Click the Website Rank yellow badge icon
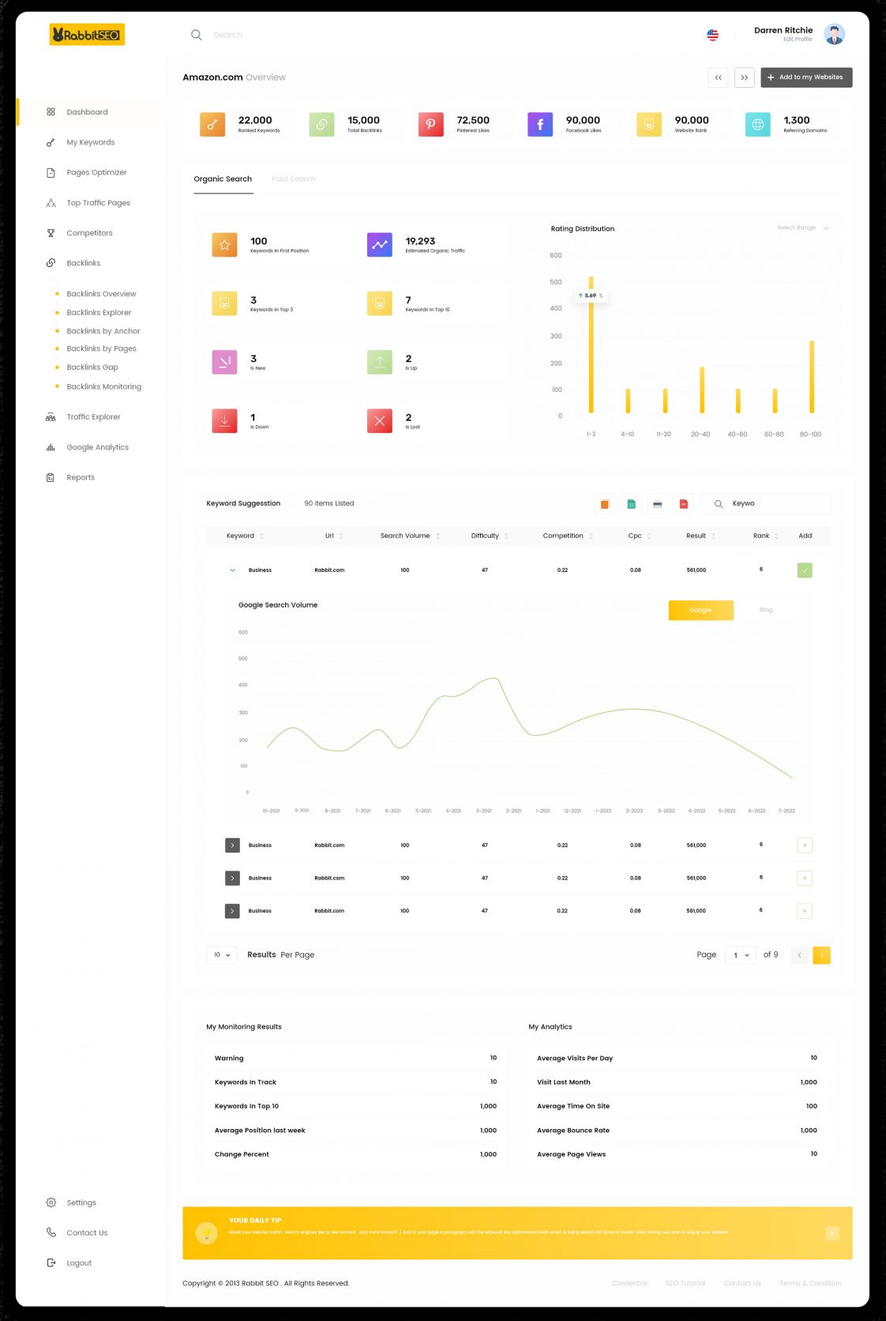This screenshot has width=886, height=1321. coord(649,124)
